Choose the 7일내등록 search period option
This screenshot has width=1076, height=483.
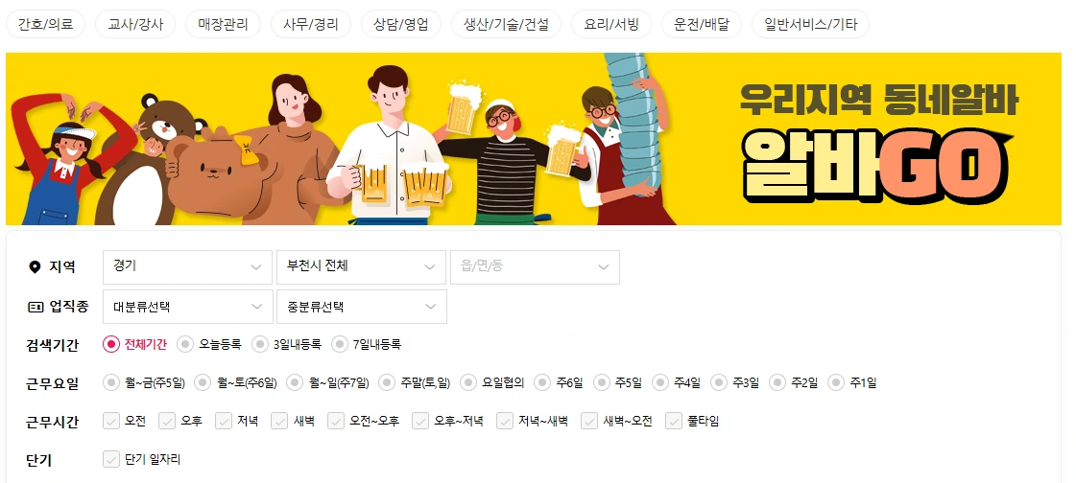(x=339, y=345)
